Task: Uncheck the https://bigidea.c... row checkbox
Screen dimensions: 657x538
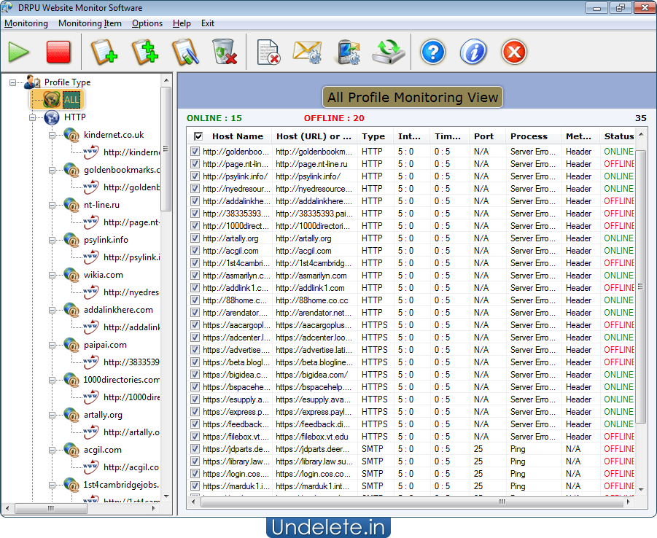Action: click(195, 375)
